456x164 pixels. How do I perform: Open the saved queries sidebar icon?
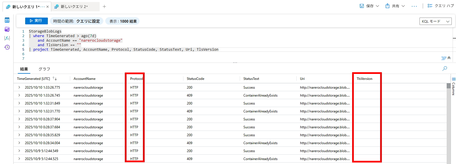[7, 29]
